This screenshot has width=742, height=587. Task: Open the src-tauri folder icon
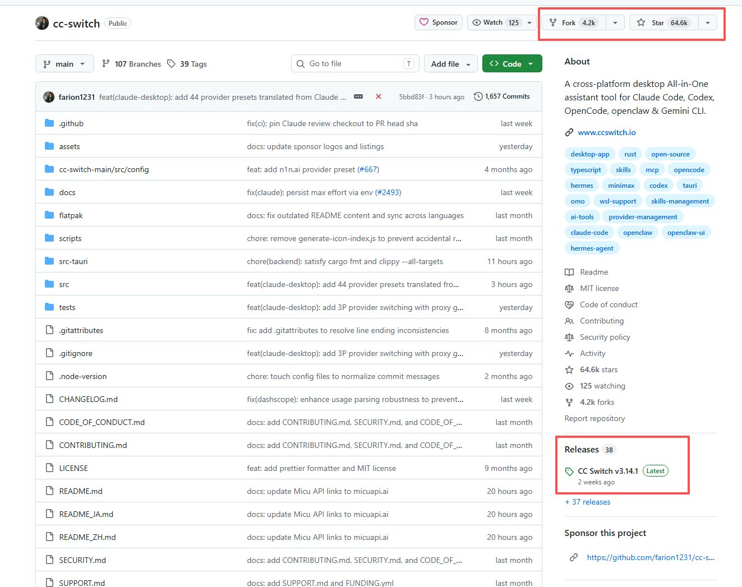tap(49, 261)
